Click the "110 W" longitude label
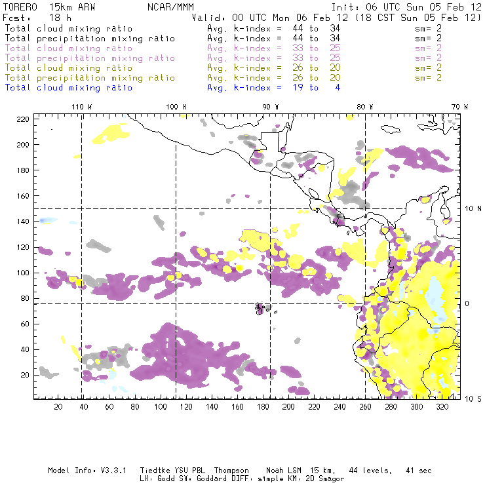The height and width of the screenshot is (485, 485). [82, 107]
